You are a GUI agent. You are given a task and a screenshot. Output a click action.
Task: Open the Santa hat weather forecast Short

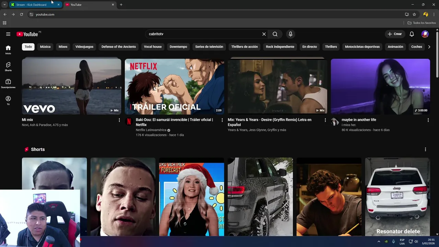[x=191, y=197]
